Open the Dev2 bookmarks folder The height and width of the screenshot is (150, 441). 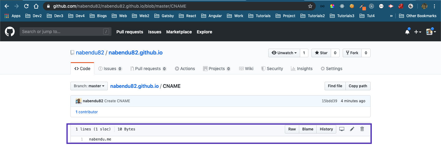click(33, 16)
